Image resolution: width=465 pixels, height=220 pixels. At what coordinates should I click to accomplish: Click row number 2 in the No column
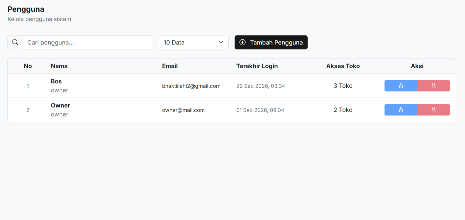[x=28, y=110]
